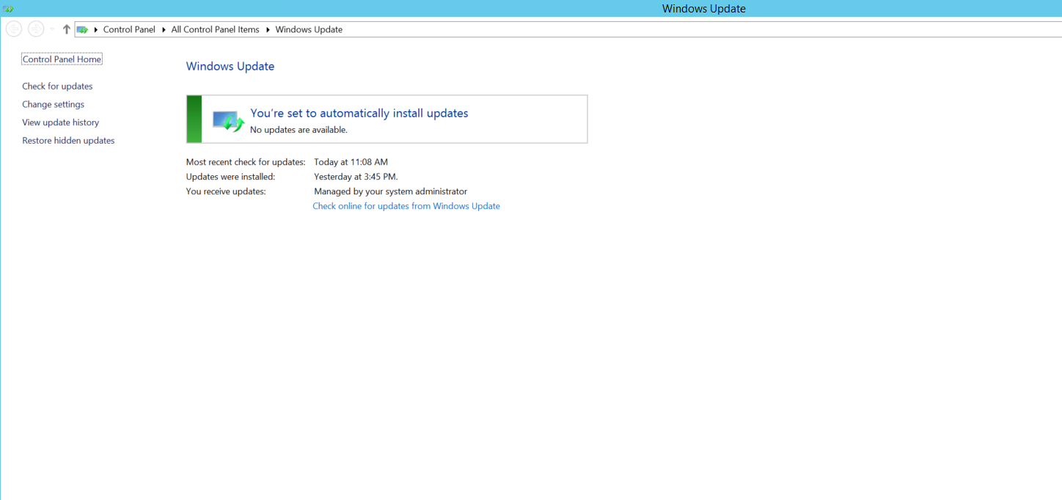Viewport: 1062px width, 500px height.
Task: Click the breadcrumb arrow after Control Panel
Action: pos(163,29)
